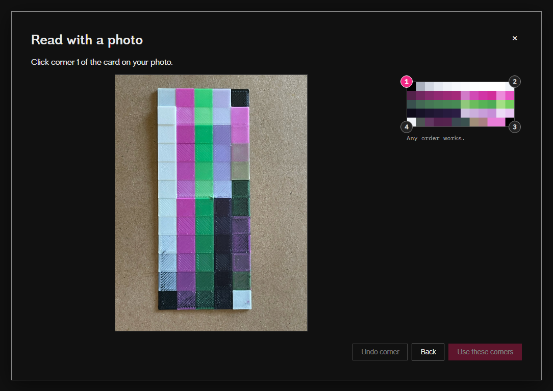Viewport: 553px width, 391px height.
Task: Click the 'Read with a photo' heading
Action: coord(87,40)
